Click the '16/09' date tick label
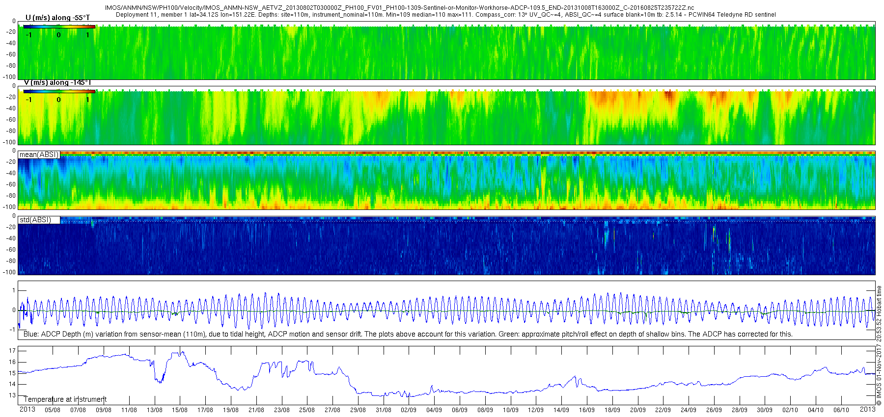This screenshot has height=417, width=884. tap(587, 410)
